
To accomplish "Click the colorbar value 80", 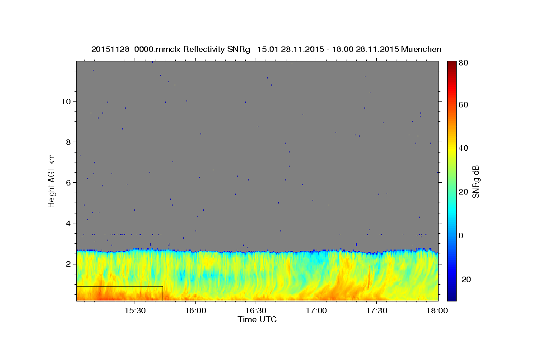I will click(x=464, y=63).
